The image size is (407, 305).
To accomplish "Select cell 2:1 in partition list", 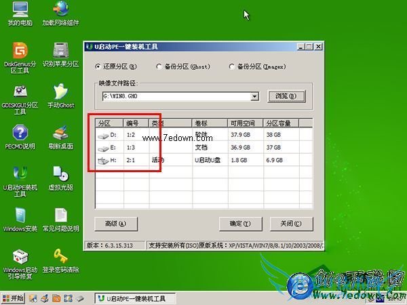I will [131, 160].
